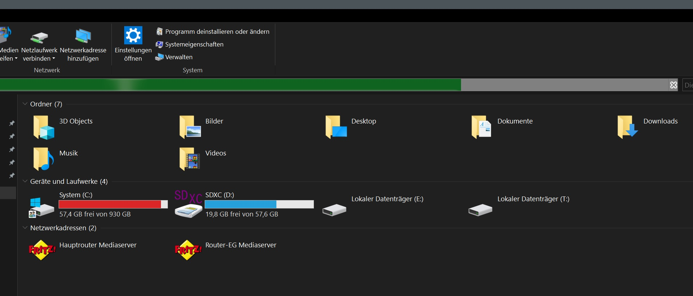
Task: Open the Musik folder icon
Action: point(43,159)
